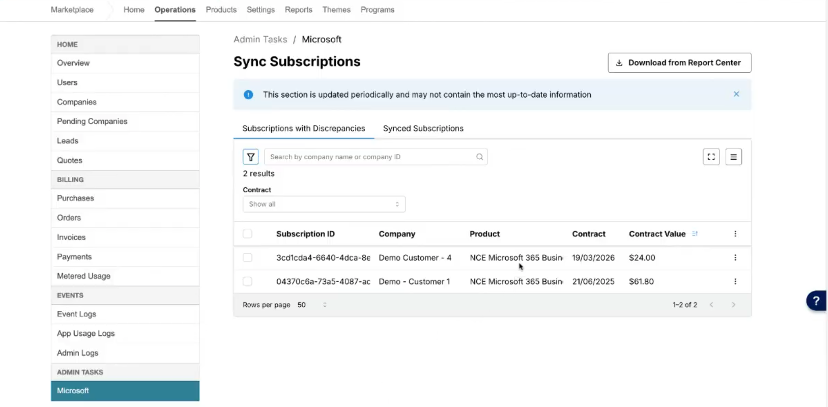Open the Products top menu
Screen dimensions: 828x407
[221, 10]
